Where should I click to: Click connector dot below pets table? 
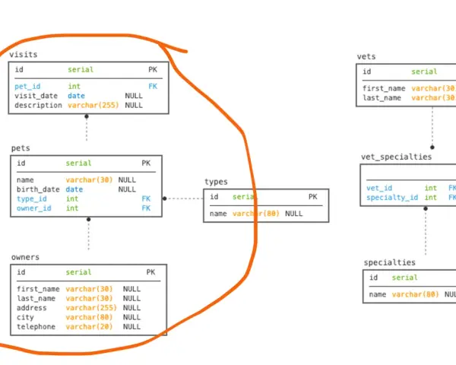pos(88,219)
